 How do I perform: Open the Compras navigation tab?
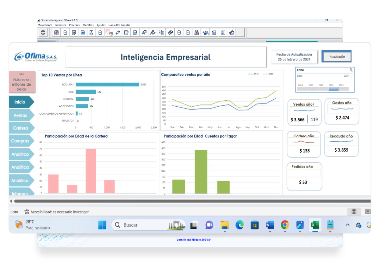pyautogui.click(x=21, y=141)
